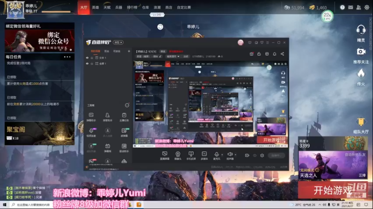Click the 开始游戏 start button
The width and height of the screenshot is (373, 209).
coord(333,190)
